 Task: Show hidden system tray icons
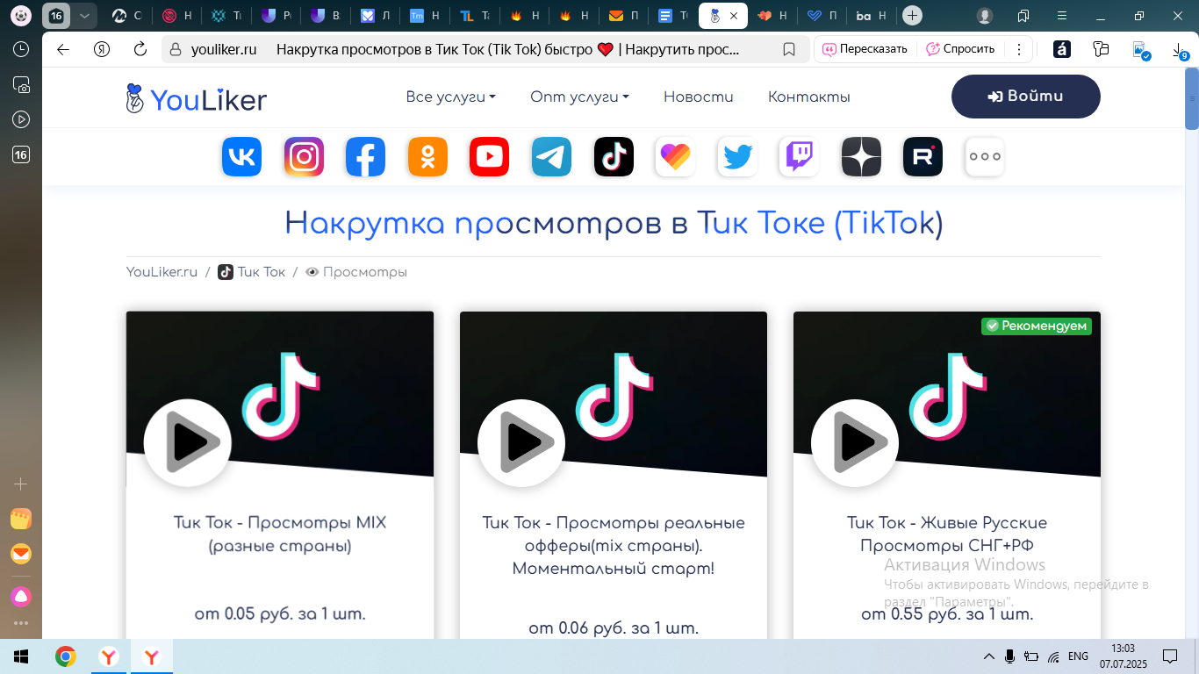tap(989, 656)
